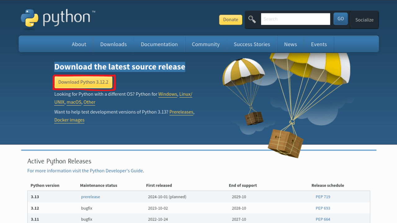Open the Windows download link
Viewport: 397px width, 223px height.
click(x=167, y=94)
